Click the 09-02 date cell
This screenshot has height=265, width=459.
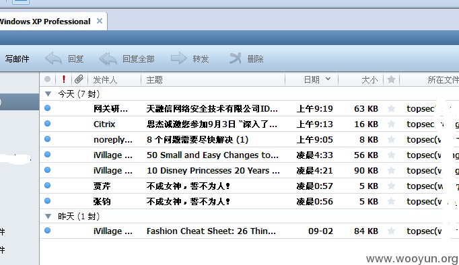(320, 231)
